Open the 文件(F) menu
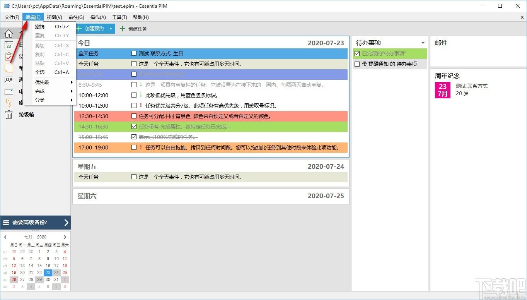Image resolution: width=527 pixels, height=300 pixels. (x=12, y=17)
